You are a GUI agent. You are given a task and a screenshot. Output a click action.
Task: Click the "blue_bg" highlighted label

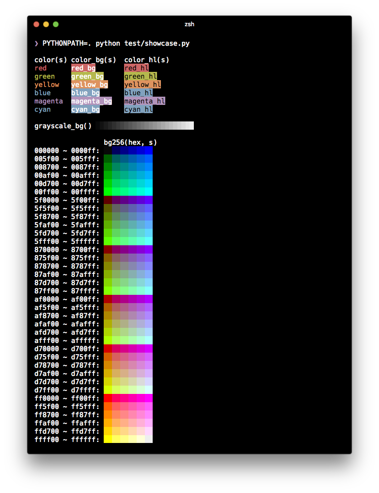[x=86, y=93]
